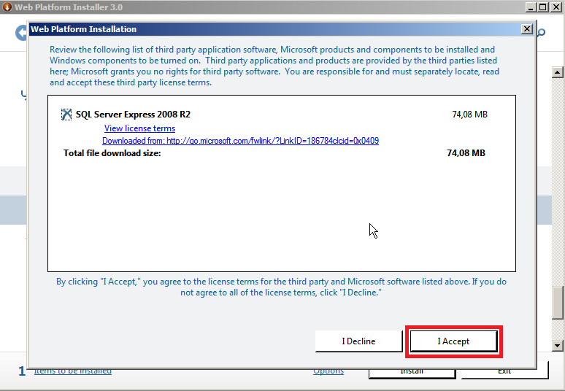Open the Downloaded from go.microsoft.com link
Viewport: 565px width, 391px height.
point(240,140)
